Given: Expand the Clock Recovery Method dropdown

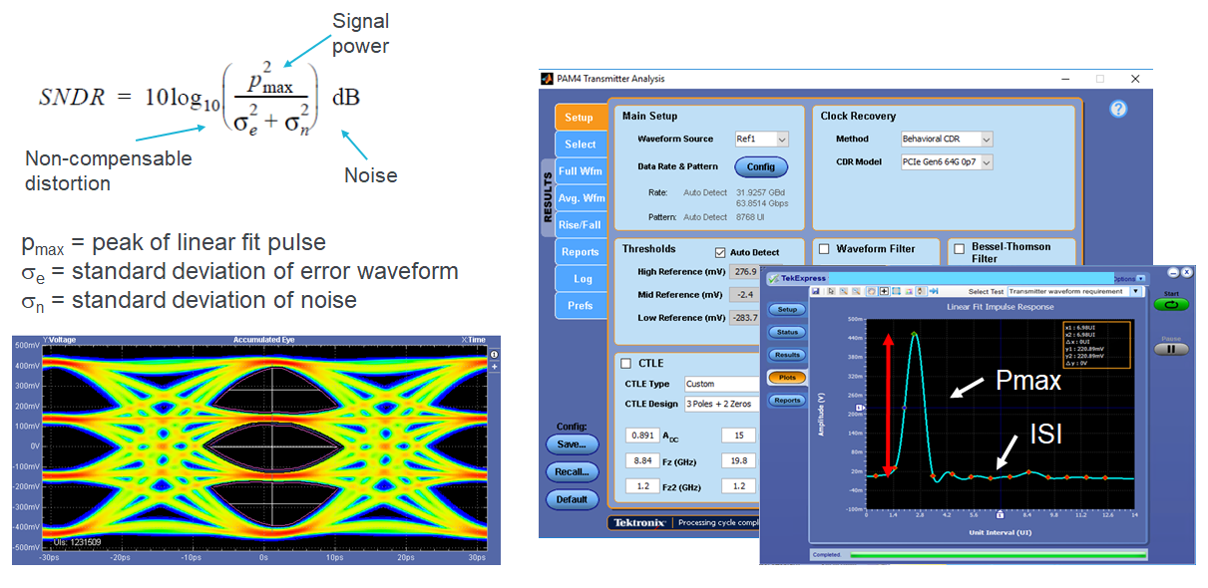Looking at the screenshot, I should click(x=946, y=140).
